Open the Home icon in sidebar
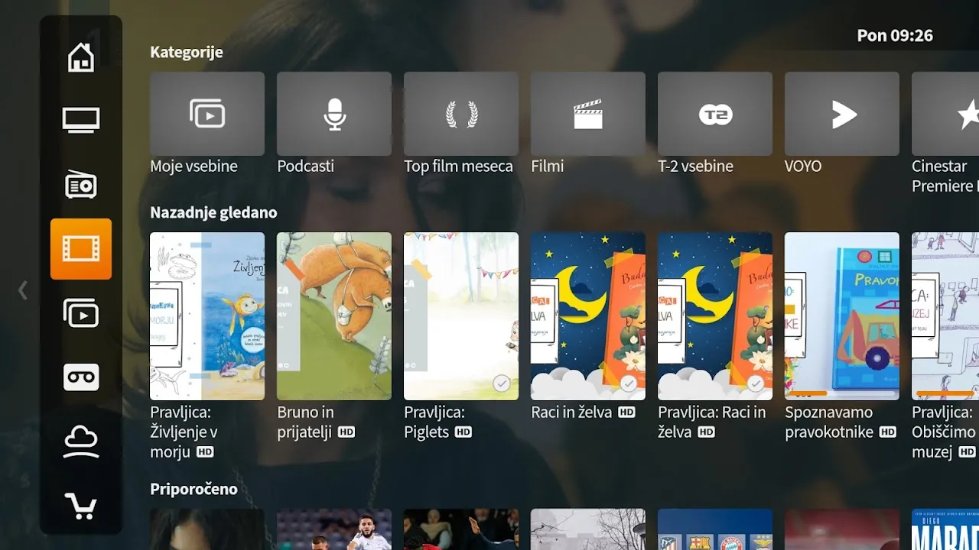Viewport: 979px width, 550px height. [81, 57]
